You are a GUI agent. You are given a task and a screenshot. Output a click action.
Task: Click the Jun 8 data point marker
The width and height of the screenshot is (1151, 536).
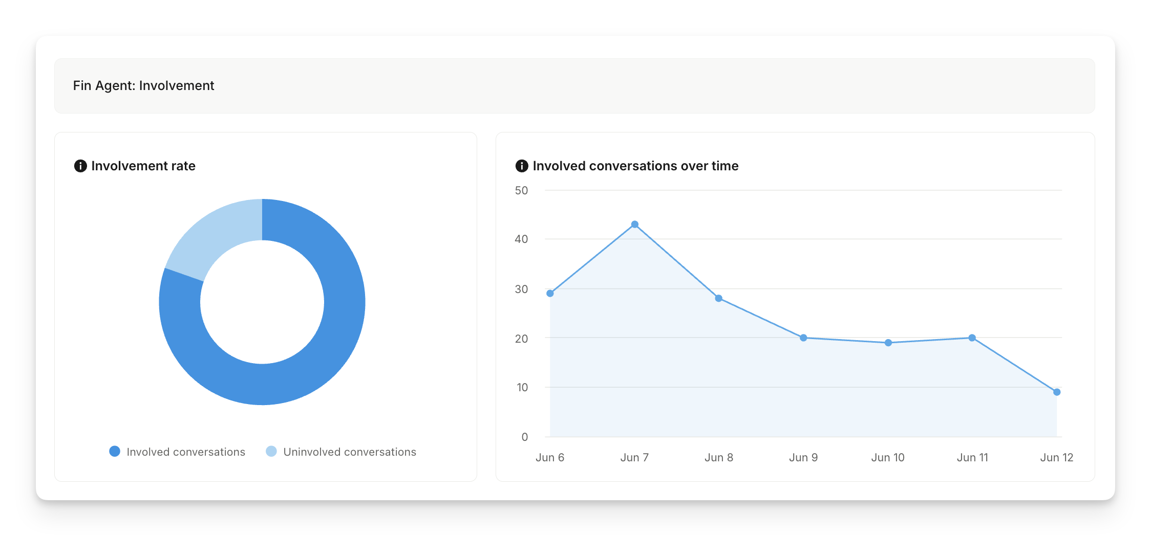coord(719,298)
